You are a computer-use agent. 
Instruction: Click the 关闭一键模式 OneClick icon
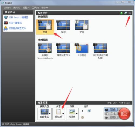(x=6, y=23)
